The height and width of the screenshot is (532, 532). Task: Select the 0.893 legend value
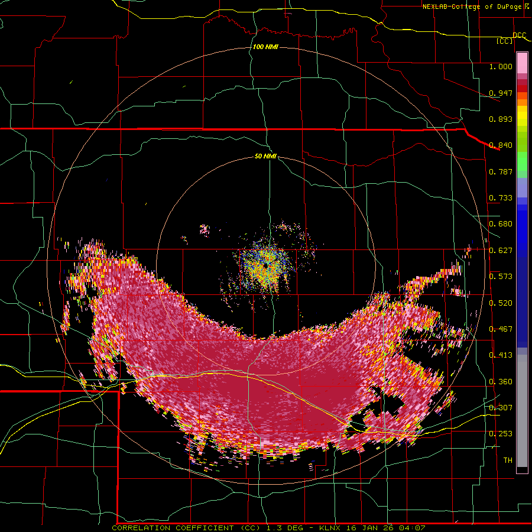[x=501, y=119]
